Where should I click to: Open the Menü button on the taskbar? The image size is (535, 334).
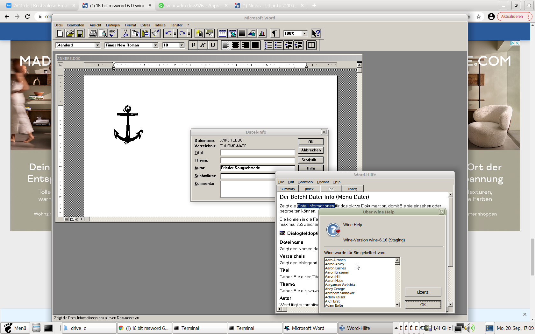click(15, 328)
